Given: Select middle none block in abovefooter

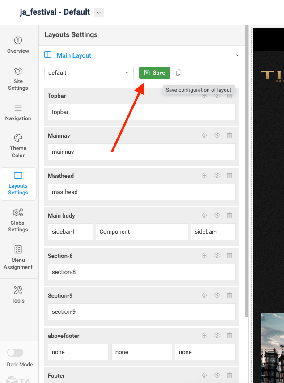Looking at the screenshot, I should tap(142, 352).
